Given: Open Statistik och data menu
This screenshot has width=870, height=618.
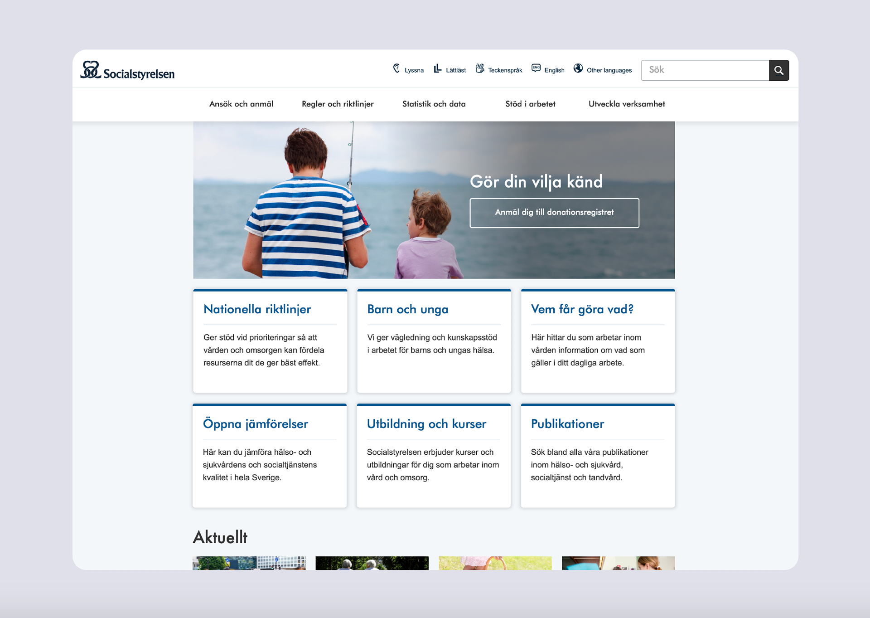Looking at the screenshot, I should [x=434, y=104].
